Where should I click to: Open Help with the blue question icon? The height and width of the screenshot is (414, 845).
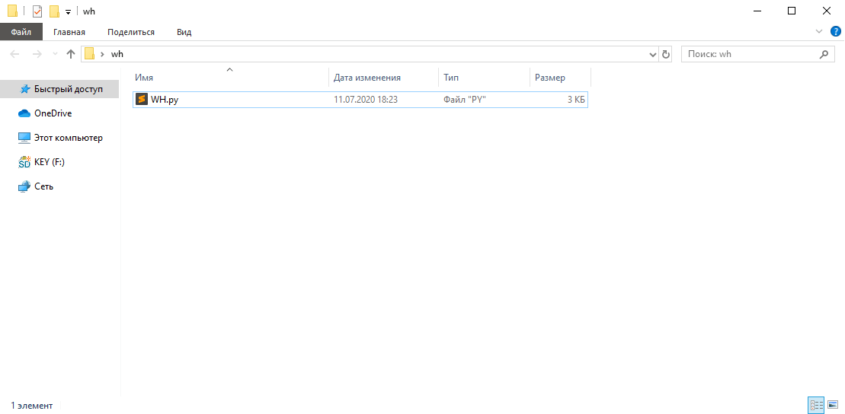pos(835,31)
